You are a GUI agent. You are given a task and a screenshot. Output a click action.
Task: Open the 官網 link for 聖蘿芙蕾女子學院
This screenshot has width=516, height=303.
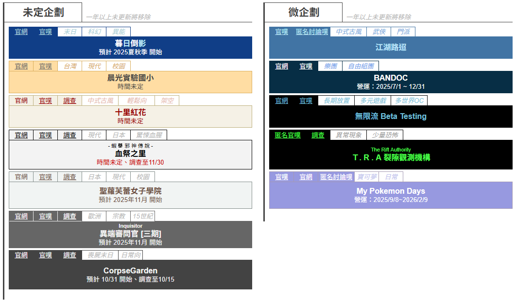click(21, 177)
